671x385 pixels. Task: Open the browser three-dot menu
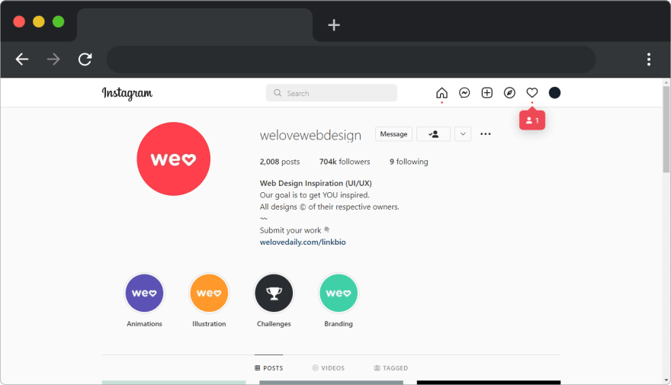[x=649, y=59]
